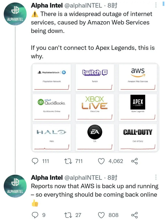Open the tweet timestamp showing 8时

[x=112, y=5]
